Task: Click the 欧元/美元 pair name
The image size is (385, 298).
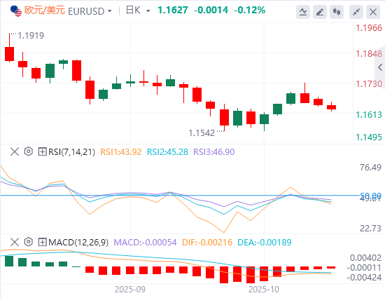Action: tap(45, 11)
